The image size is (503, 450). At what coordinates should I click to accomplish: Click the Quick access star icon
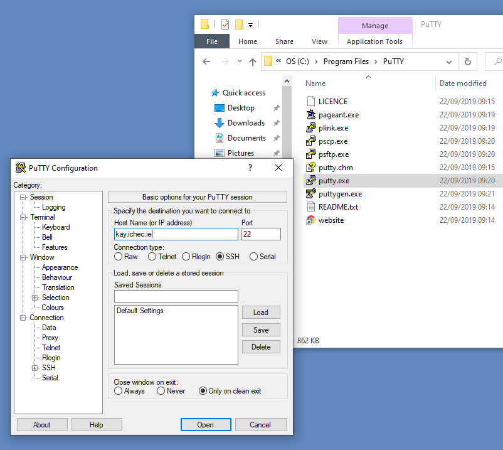coord(215,93)
